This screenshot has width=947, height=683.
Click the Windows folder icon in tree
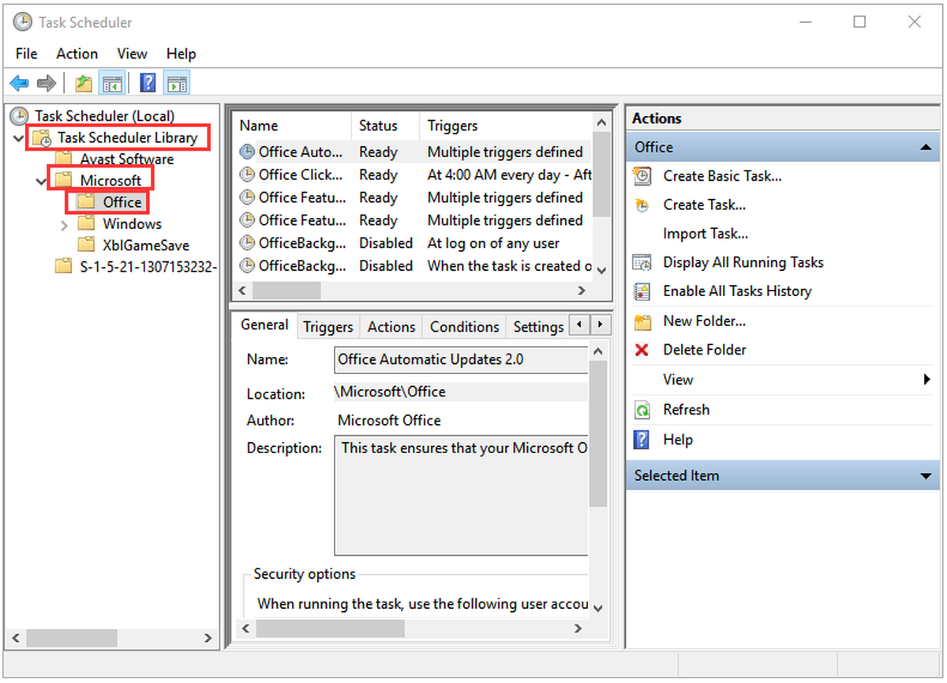[87, 224]
